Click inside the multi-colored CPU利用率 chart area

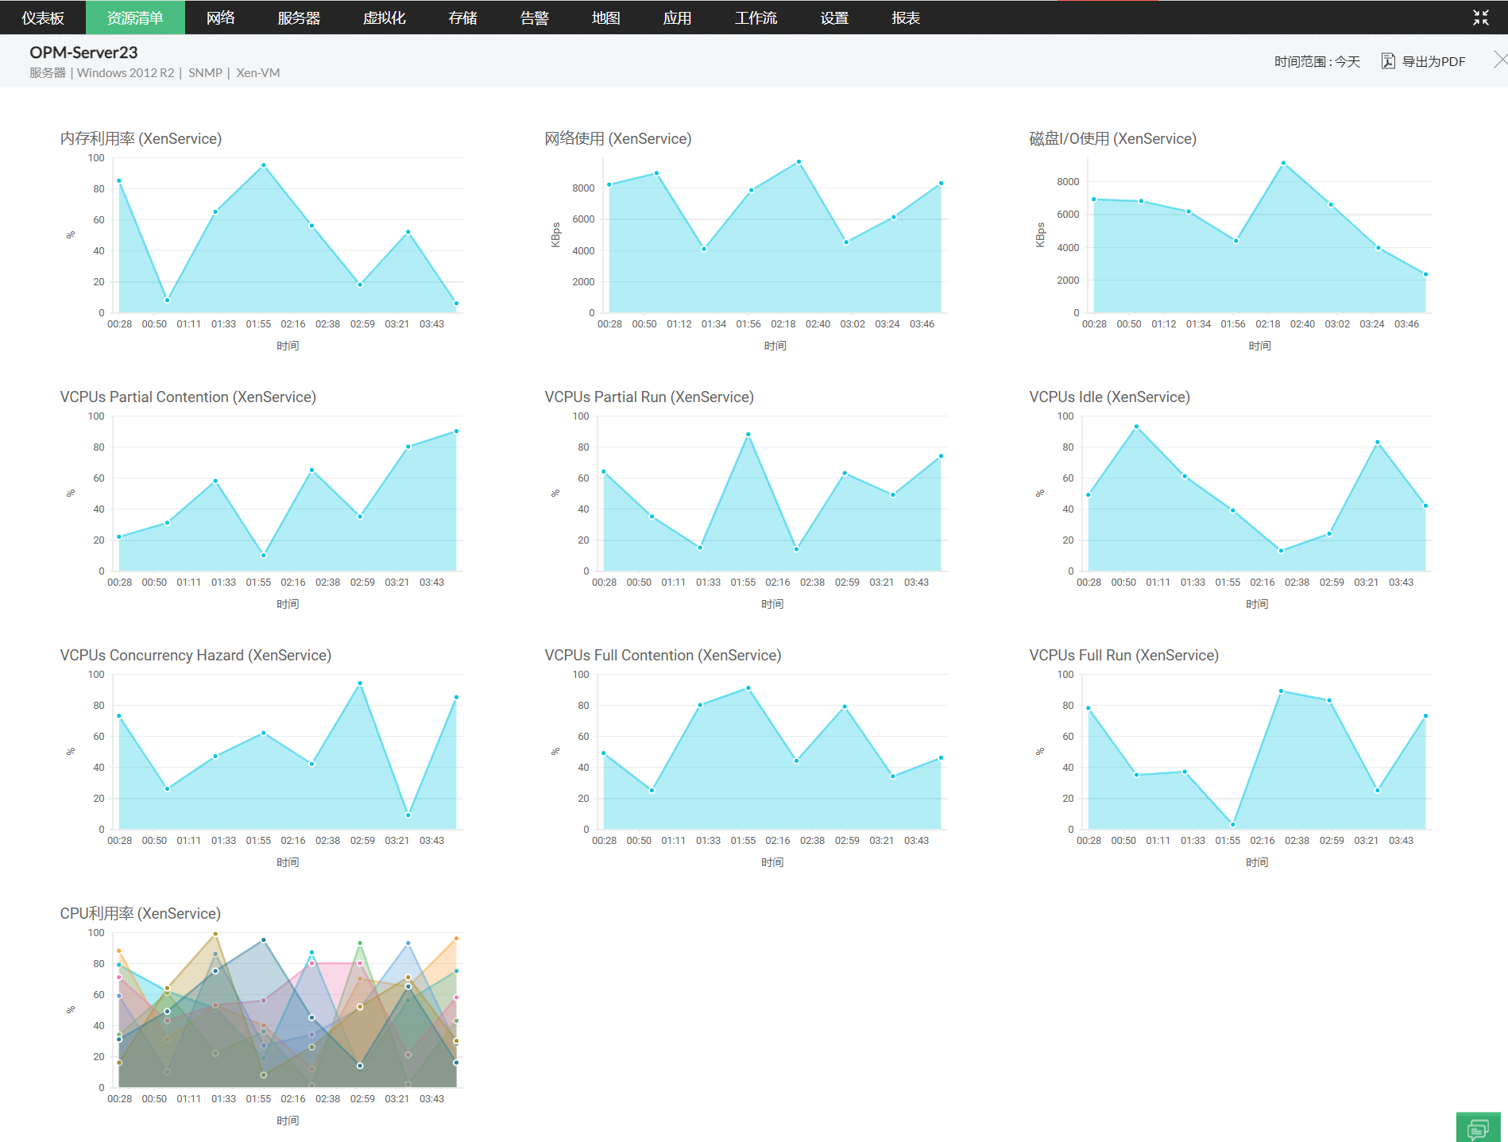(288, 1010)
